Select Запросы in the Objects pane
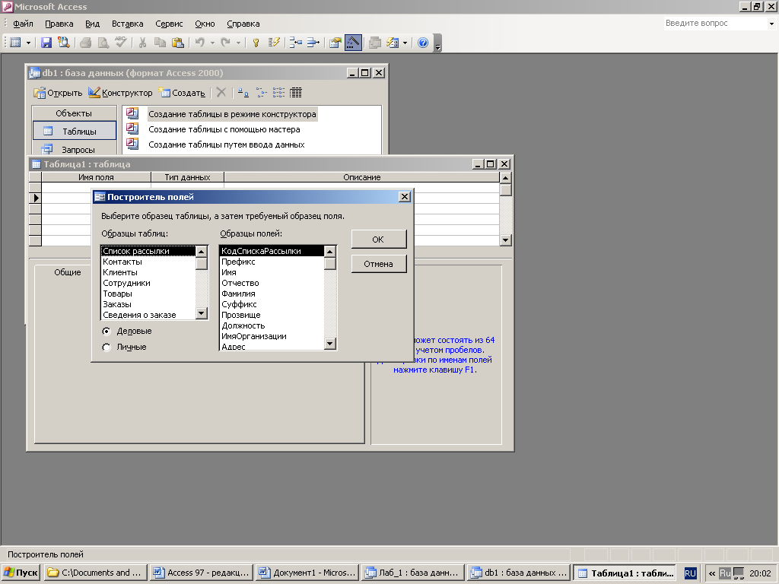779x584 pixels. coord(74,149)
